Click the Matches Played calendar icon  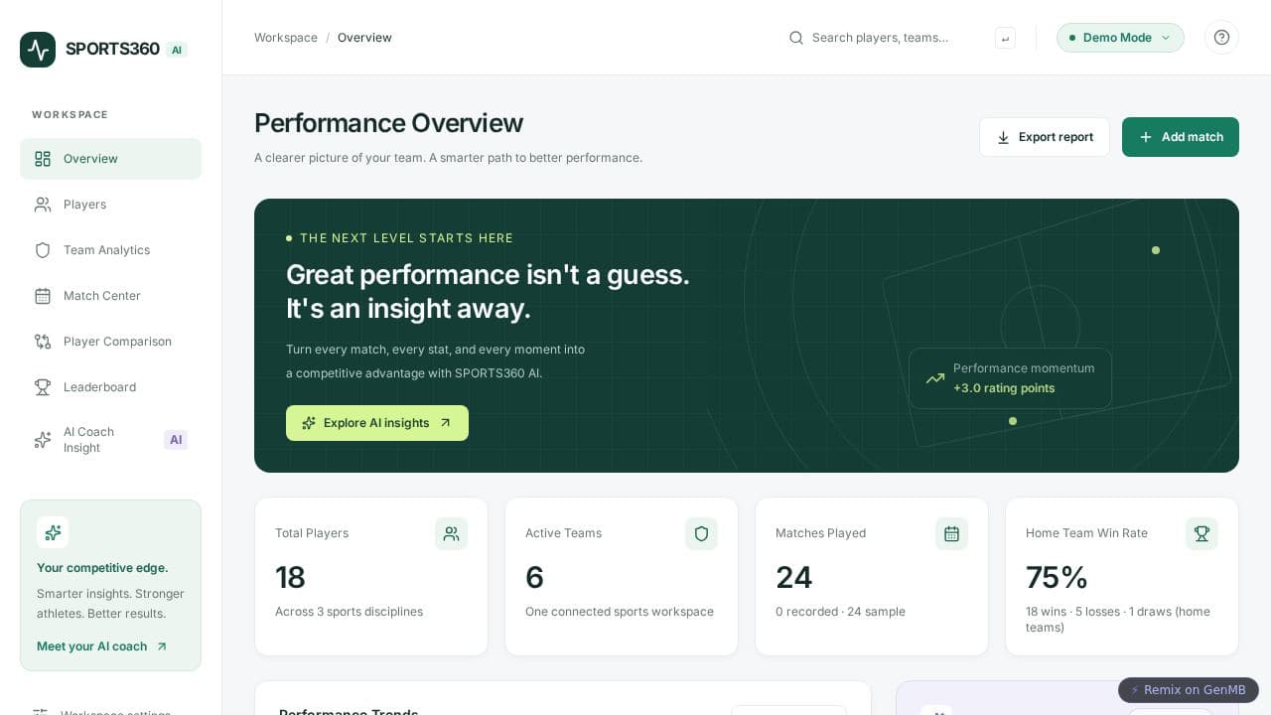point(951,533)
